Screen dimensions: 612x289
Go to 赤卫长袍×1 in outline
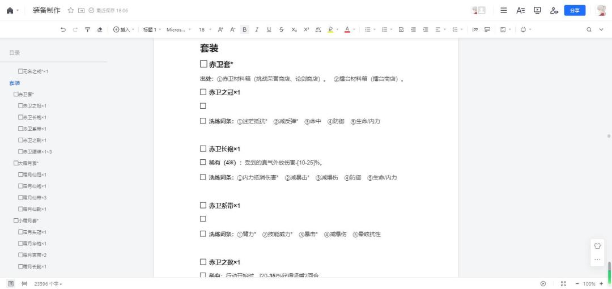click(32, 117)
